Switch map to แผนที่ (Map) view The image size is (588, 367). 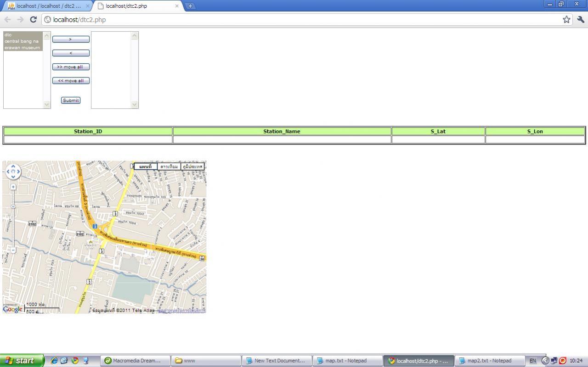[x=146, y=167]
